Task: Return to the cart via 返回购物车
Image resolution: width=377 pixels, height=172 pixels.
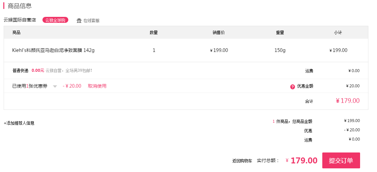Action: (242, 161)
